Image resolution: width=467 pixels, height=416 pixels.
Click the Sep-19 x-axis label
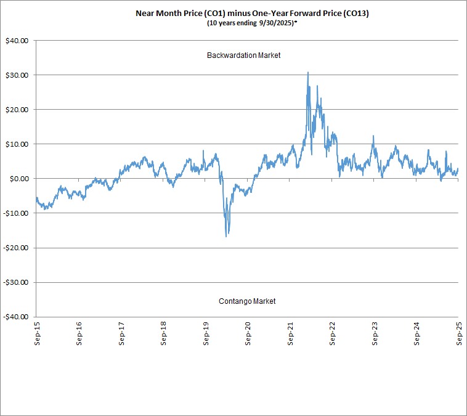(206, 334)
